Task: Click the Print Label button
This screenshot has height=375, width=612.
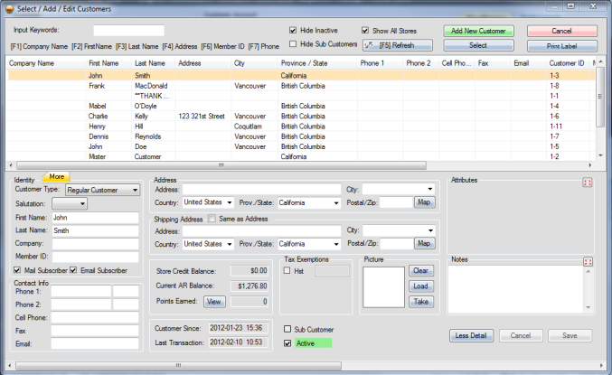Action: pos(561,44)
